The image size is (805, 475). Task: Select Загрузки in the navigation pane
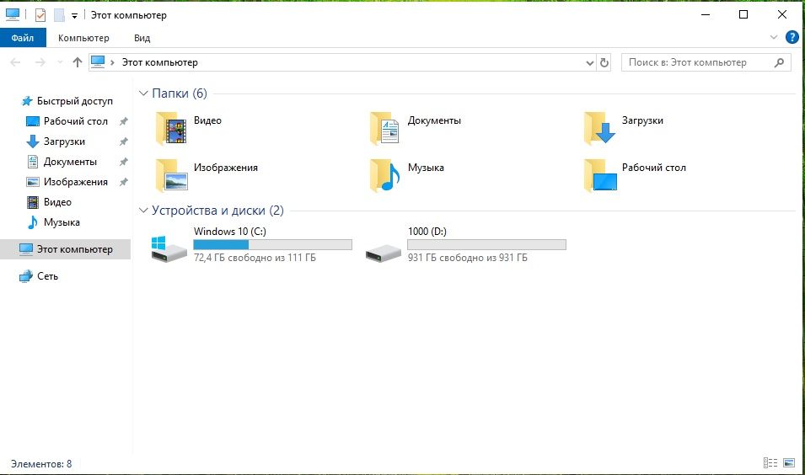56,141
